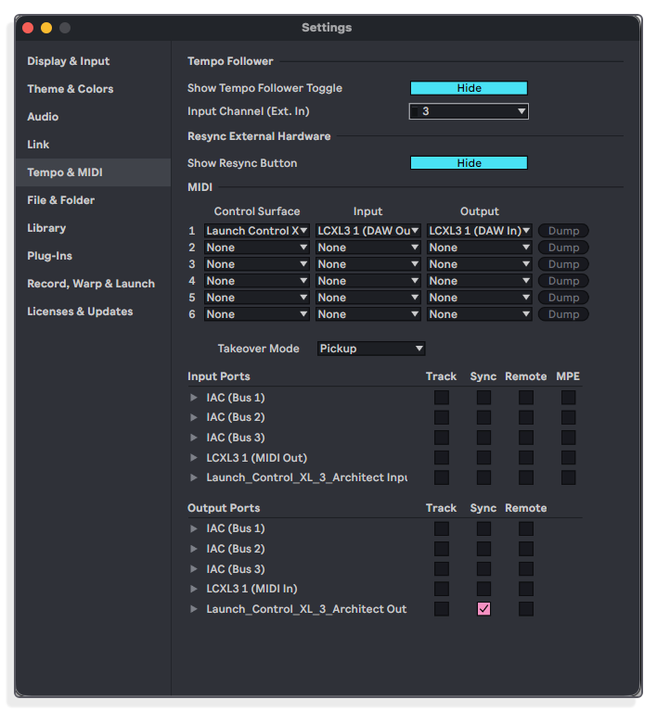Open Output dropdown for control surface 1

tap(480, 231)
